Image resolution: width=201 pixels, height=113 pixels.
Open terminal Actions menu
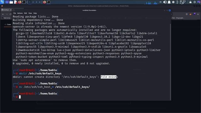tap(20, 13)
